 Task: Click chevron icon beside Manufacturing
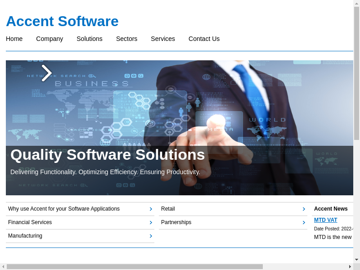151,236
